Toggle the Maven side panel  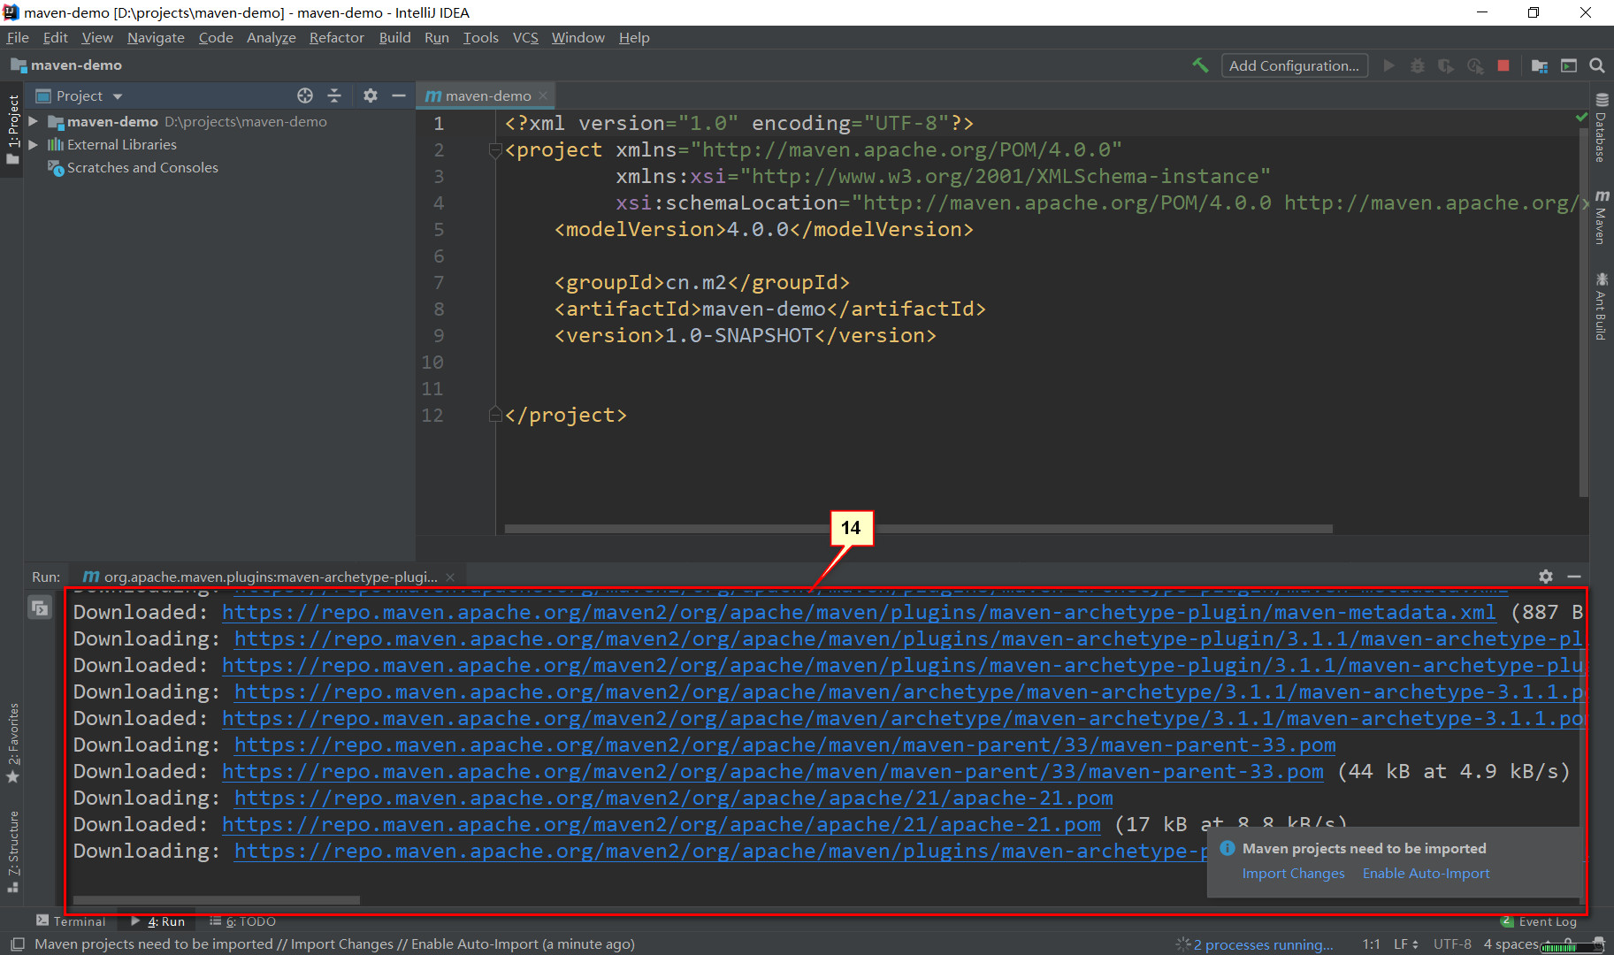tap(1602, 217)
